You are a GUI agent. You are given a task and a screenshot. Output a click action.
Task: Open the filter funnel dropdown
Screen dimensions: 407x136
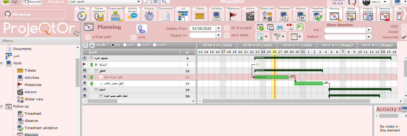[x=279, y=37]
